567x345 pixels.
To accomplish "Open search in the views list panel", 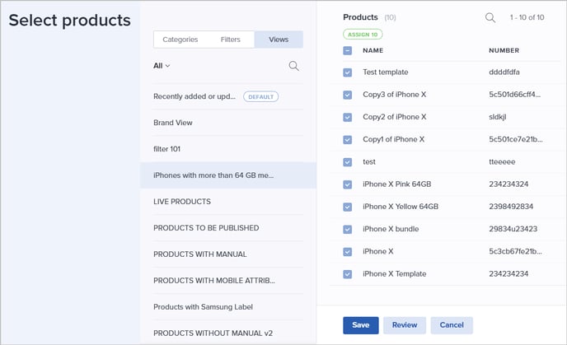I will click(x=293, y=66).
